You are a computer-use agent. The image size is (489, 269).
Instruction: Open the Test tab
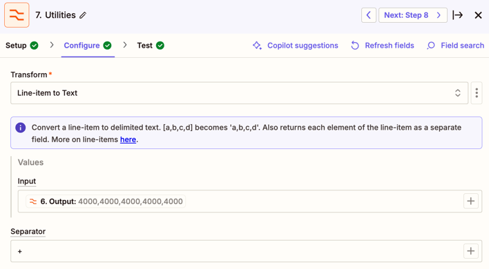151,46
